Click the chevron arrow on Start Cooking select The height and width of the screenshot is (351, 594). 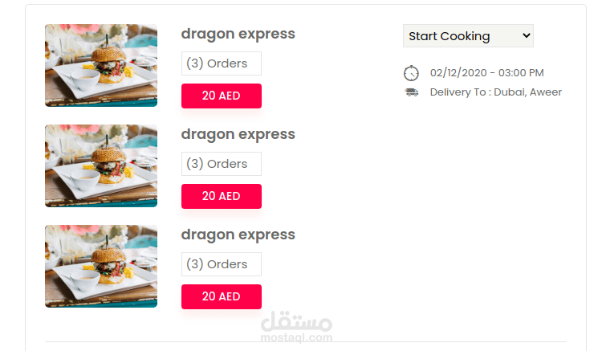pos(526,35)
